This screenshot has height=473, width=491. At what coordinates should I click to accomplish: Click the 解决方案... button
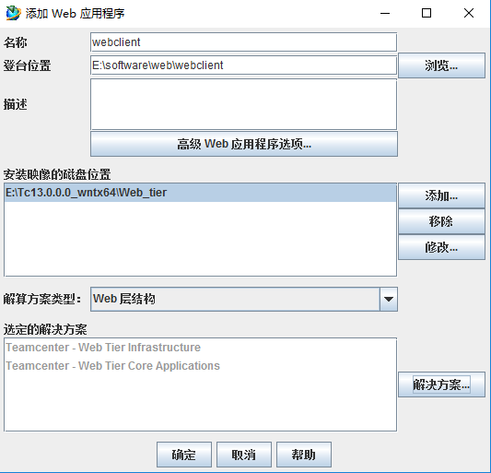pos(441,384)
